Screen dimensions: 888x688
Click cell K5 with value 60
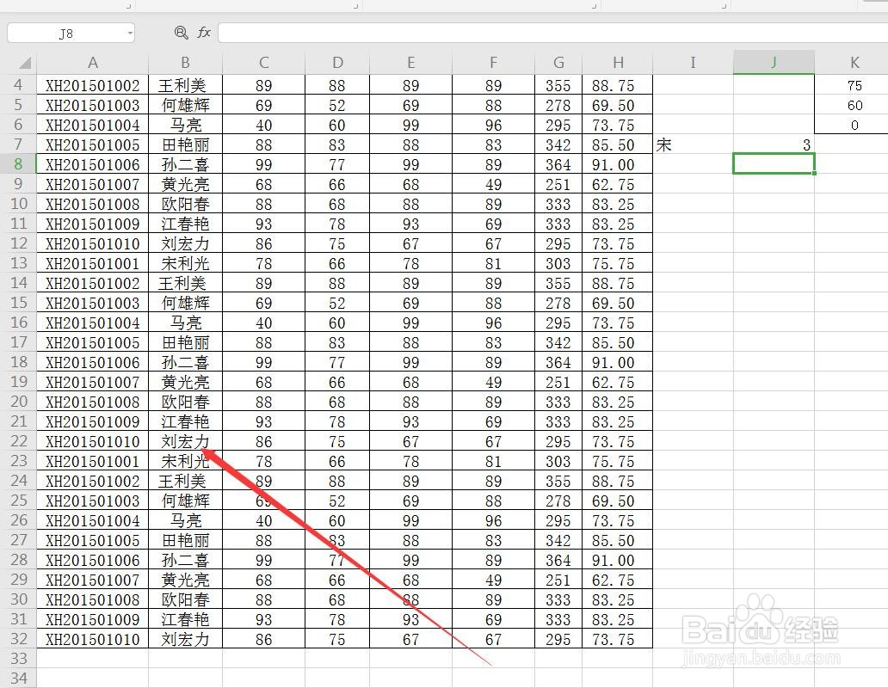(x=854, y=105)
